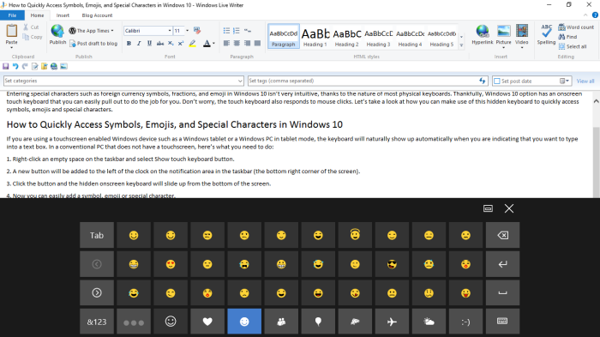600x337 pixels.
Task: Insert a bulleted list
Action: tap(226, 31)
